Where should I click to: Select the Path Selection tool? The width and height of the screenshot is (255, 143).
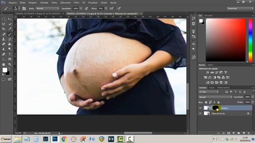(x=4, y=59)
